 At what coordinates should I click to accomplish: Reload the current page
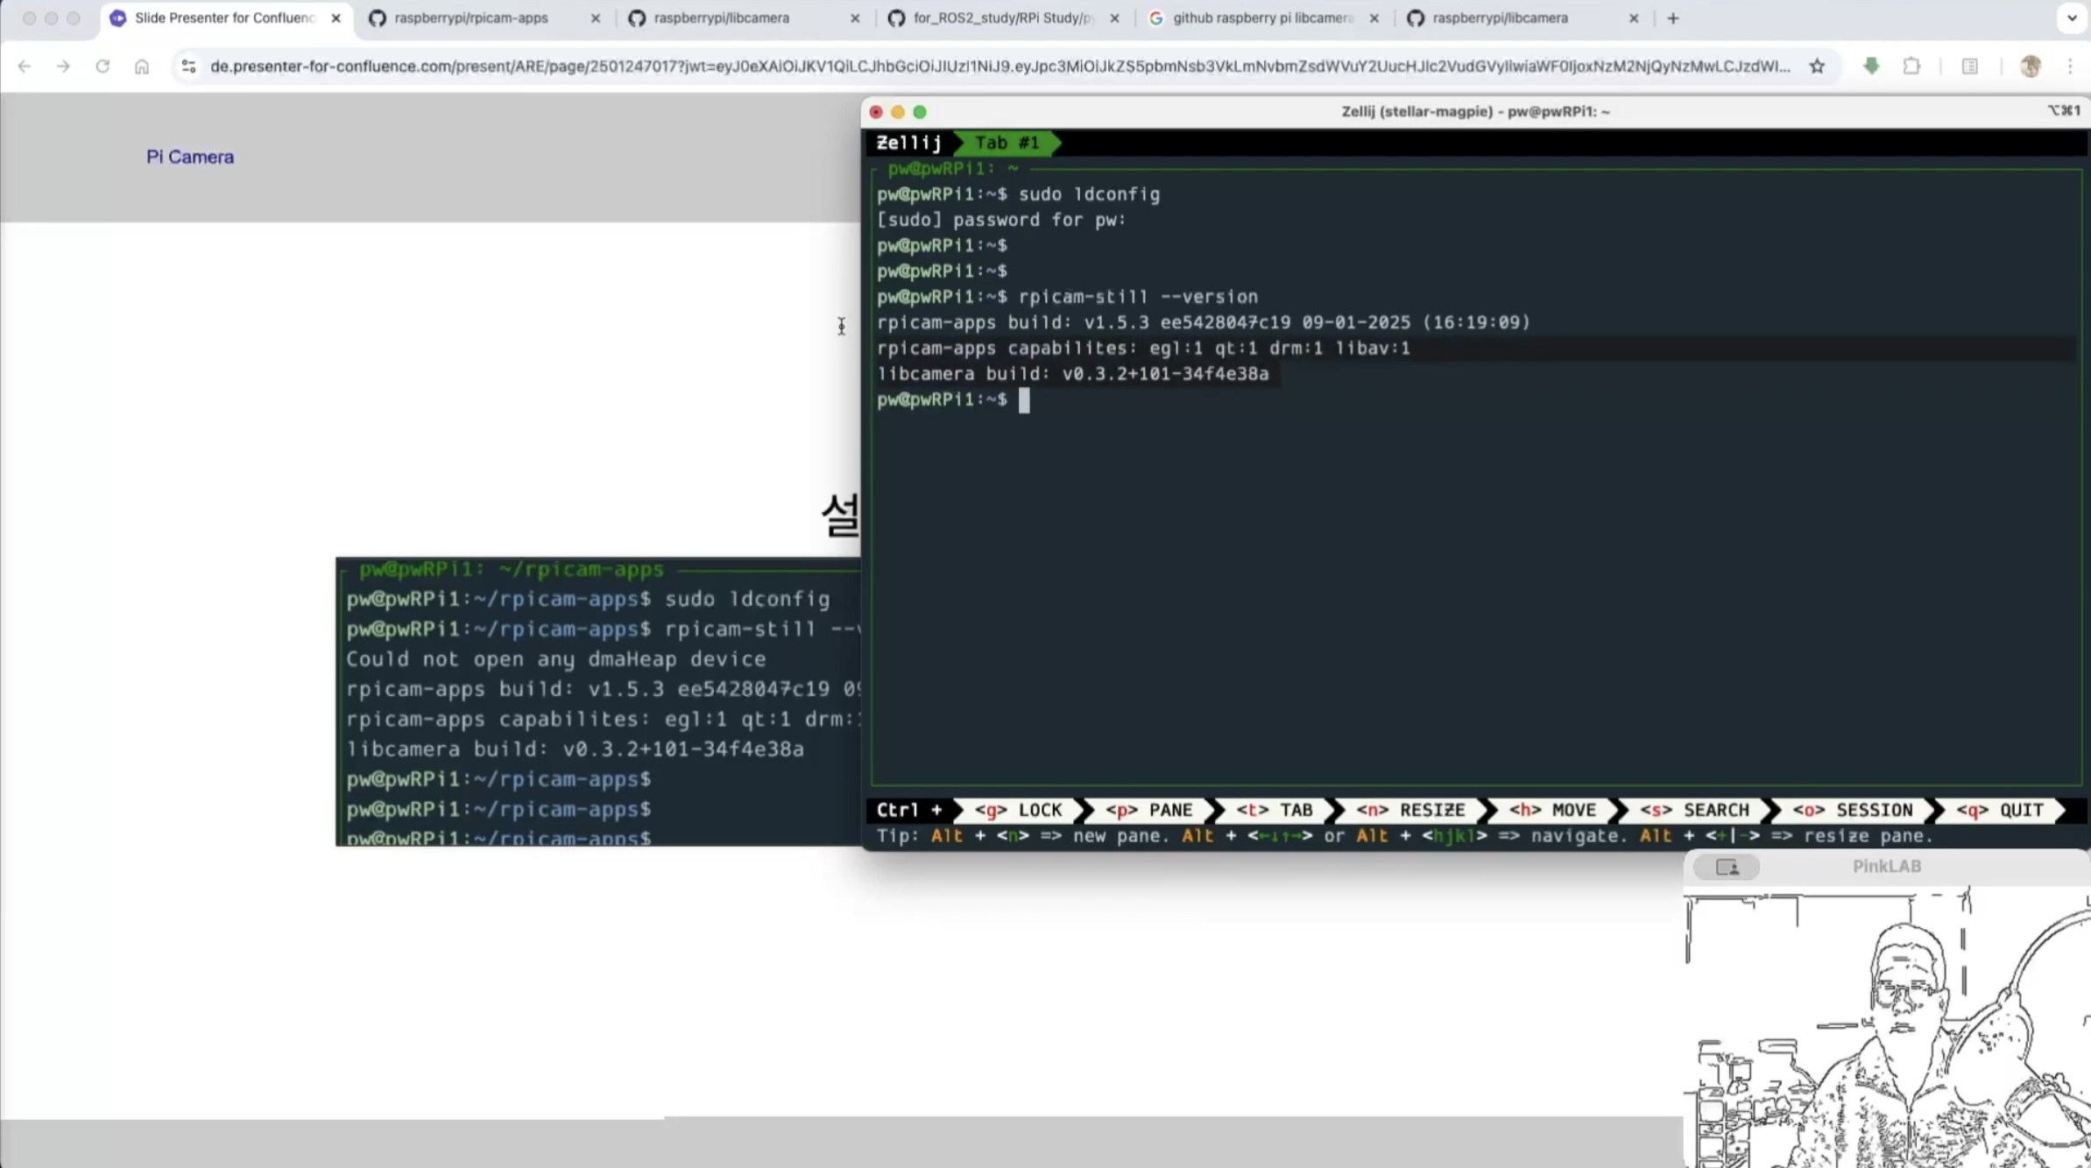click(x=102, y=67)
